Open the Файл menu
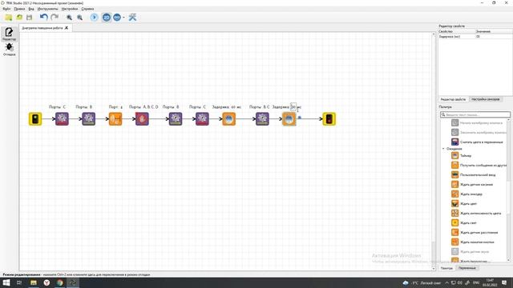This screenshot has width=513, height=288. pyautogui.click(x=6, y=9)
